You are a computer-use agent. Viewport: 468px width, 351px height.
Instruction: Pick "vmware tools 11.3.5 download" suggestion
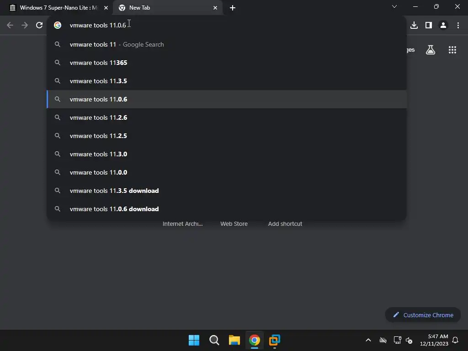click(227, 191)
